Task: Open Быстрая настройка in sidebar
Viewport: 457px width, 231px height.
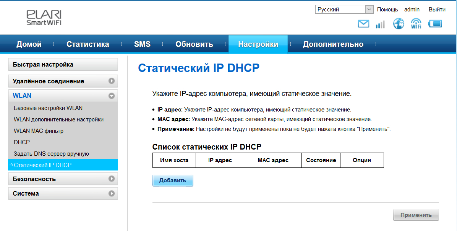Action: point(63,65)
